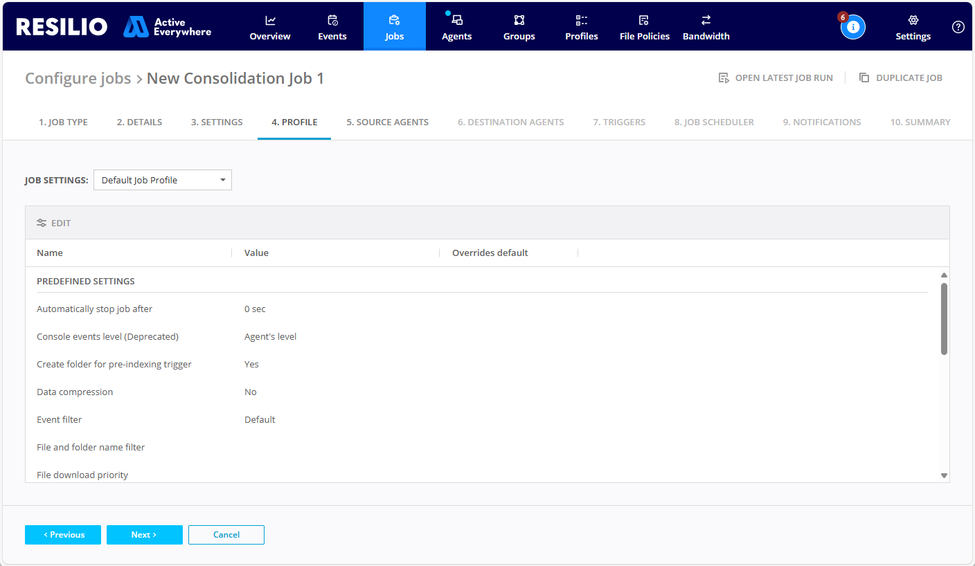The image size is (975, 566).
Task: Click the EDIT icon above the settings table
Action: pos(53,222)
